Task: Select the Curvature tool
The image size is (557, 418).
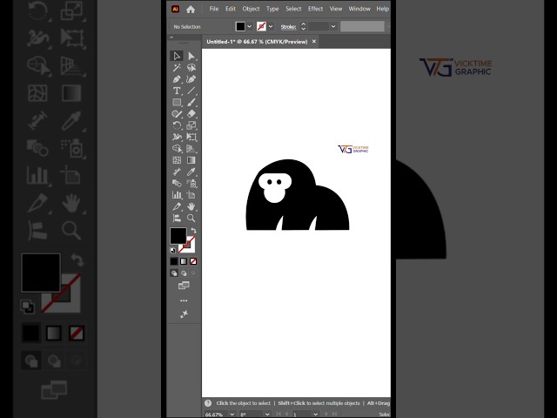Action: (191, 79)
